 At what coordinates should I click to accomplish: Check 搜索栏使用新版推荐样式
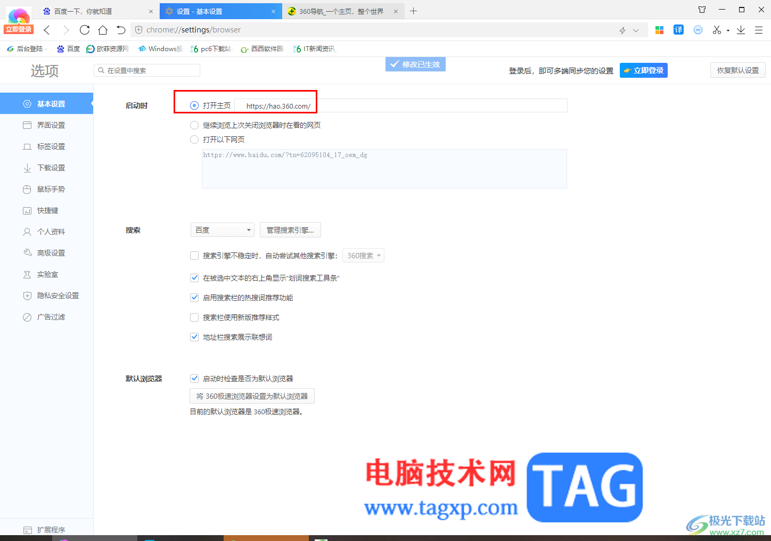point(194,317)
